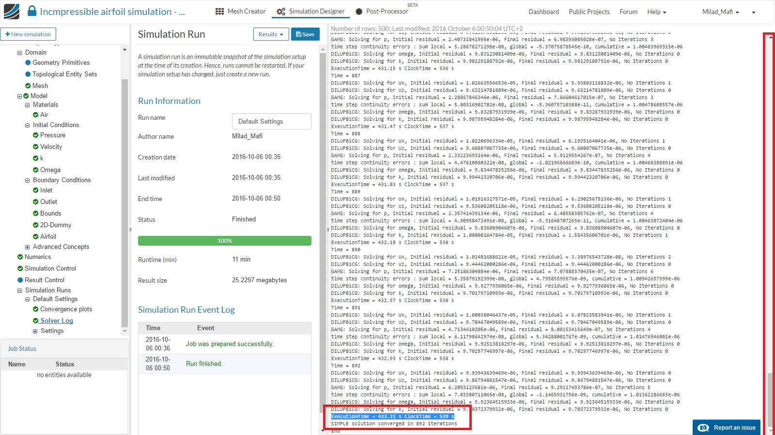Click the Air material check icon
The width and height of the screenshot is (775, 435).
coord(36,115)
